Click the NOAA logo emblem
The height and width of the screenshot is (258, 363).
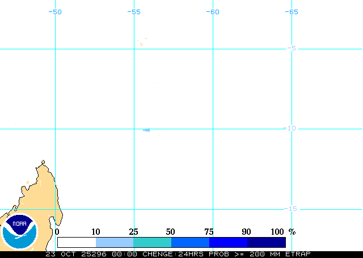19,231
